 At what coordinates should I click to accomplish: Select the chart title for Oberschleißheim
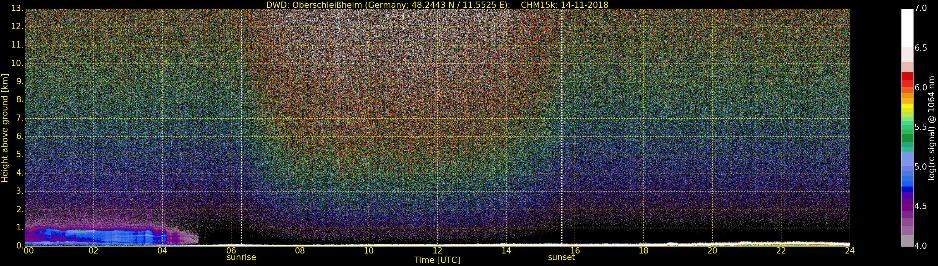pyautogui.click(x=437, y=5)
